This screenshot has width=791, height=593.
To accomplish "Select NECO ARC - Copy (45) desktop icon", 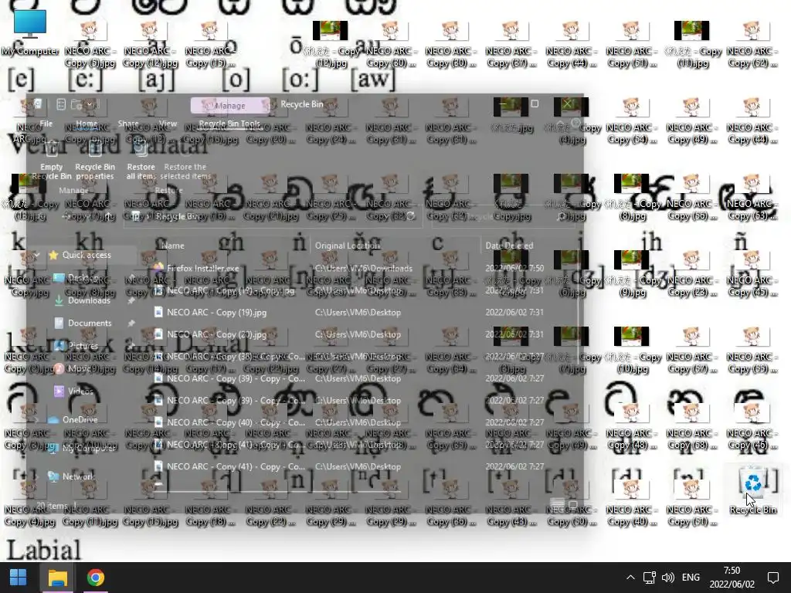I will 751,274.
